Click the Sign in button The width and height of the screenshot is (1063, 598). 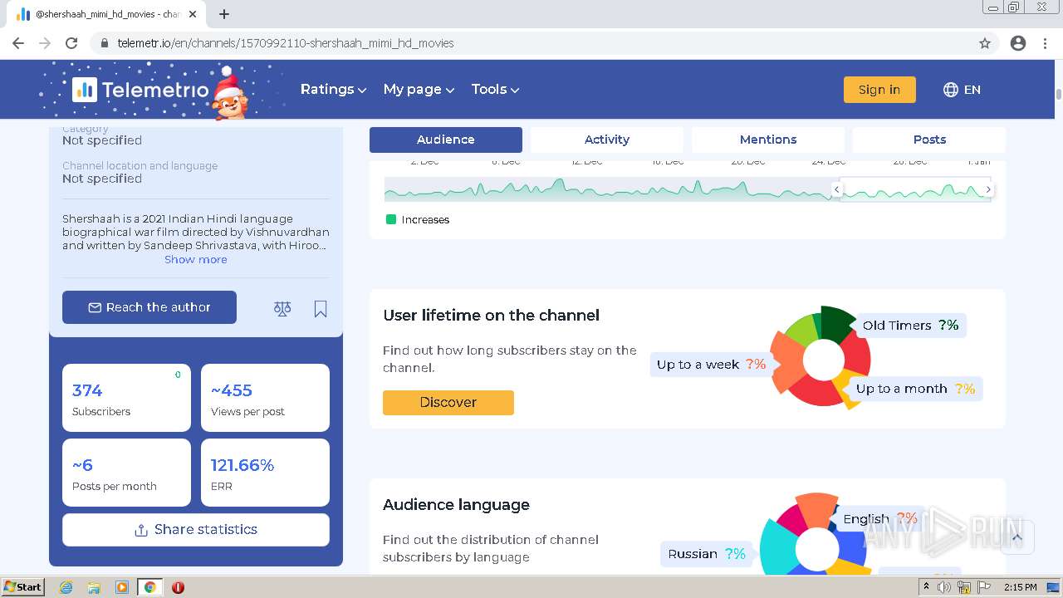click(879, 90)
